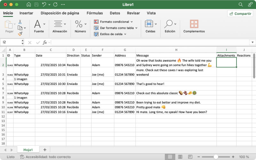Add a new sheet with plus button
Viewport: 256px width, 160px height.
[x=45, y=149]
